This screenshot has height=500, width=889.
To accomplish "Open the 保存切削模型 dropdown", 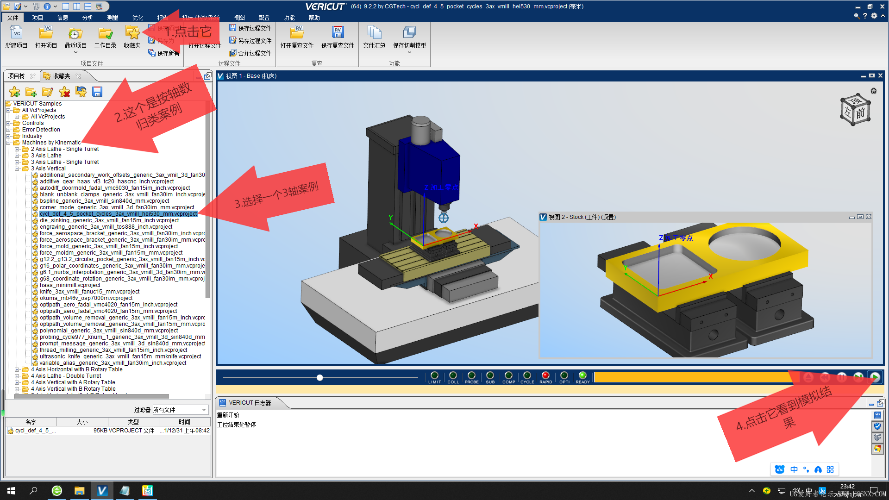I will point(409,52).
